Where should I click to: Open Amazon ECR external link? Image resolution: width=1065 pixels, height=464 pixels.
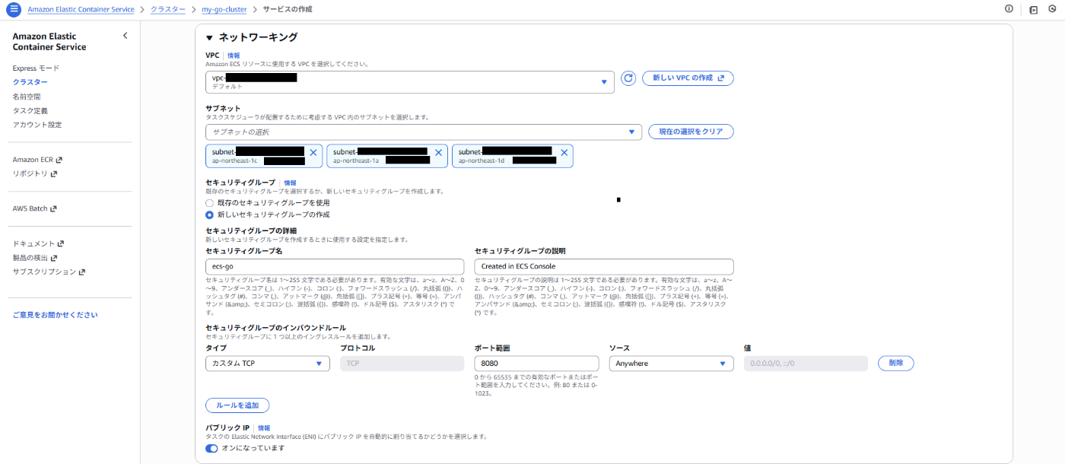(37, 160)
